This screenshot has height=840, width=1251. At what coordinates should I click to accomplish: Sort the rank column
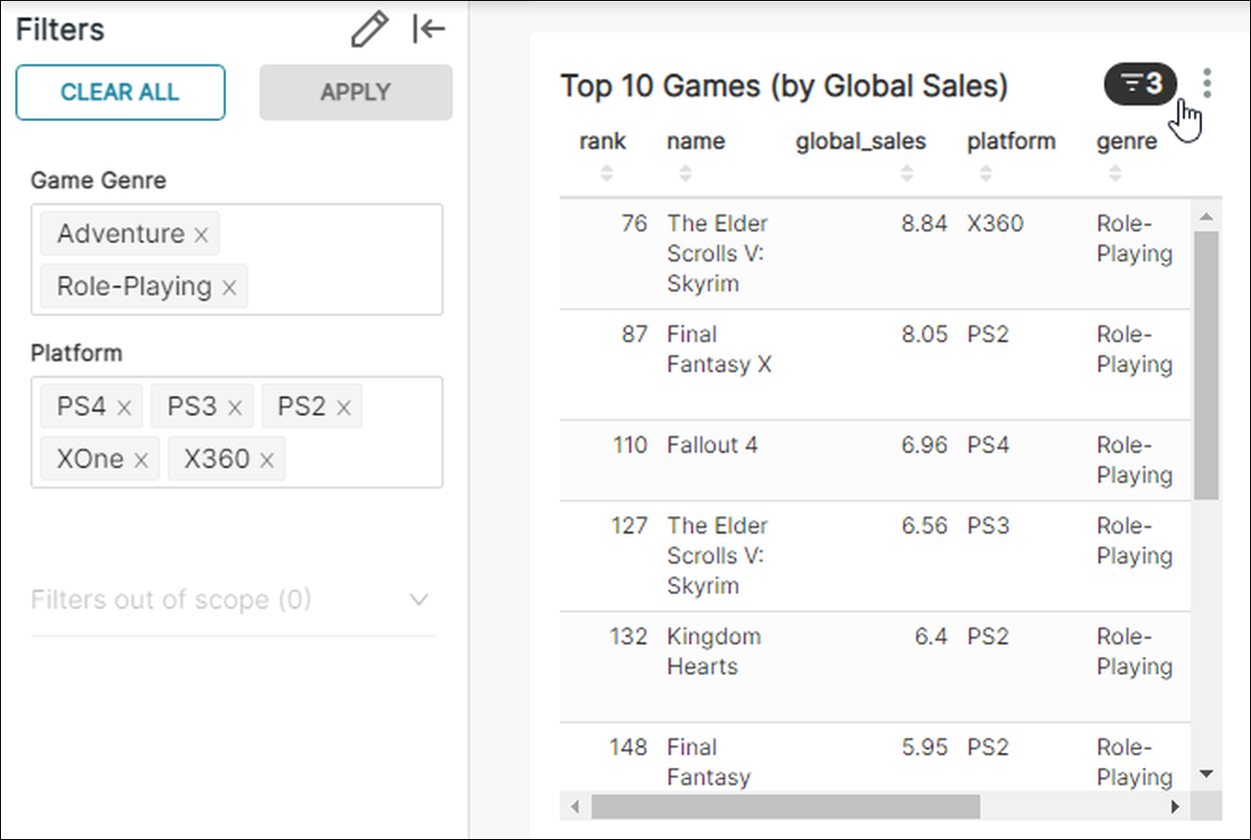tap(604, 171)
